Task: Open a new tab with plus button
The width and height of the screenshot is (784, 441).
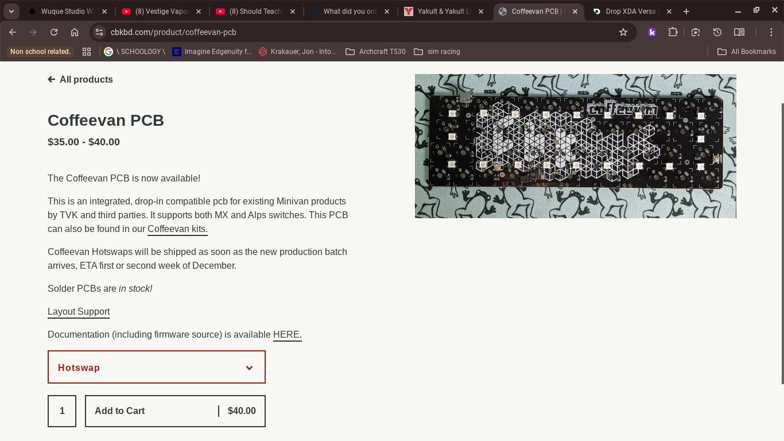Action: click(x=686, y=11)
